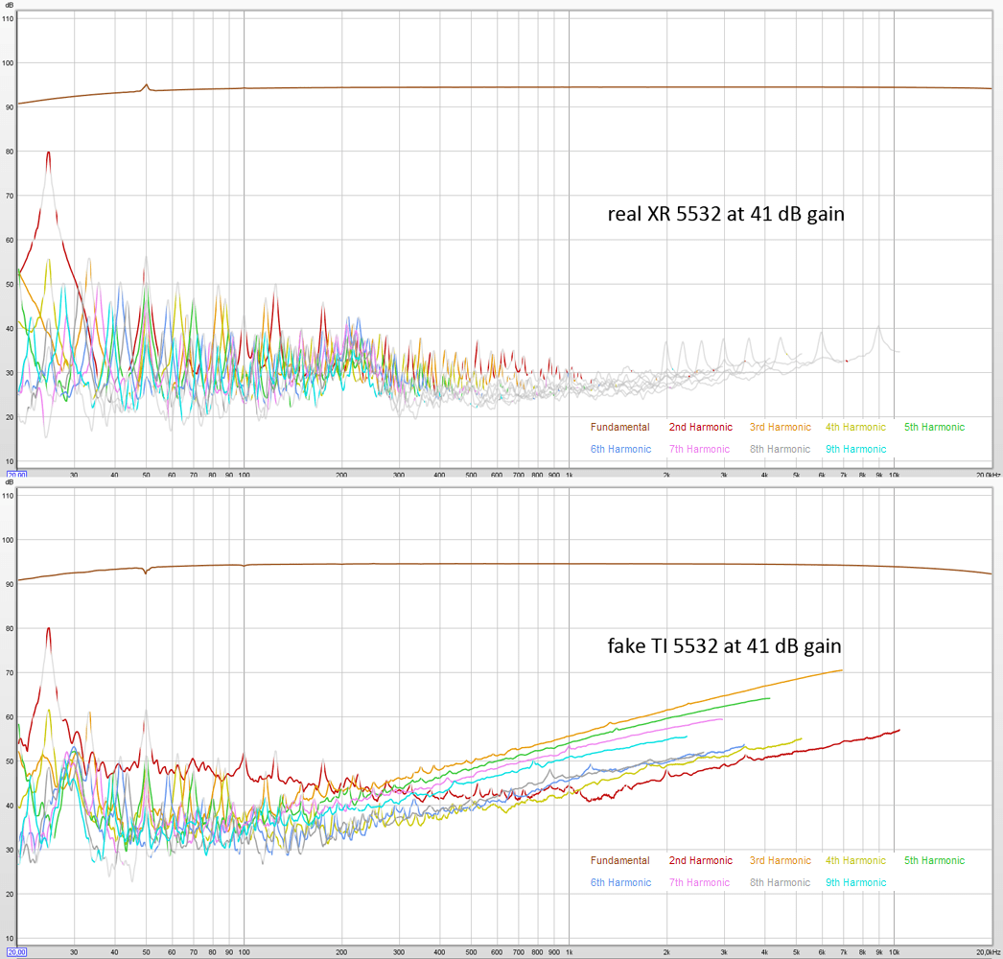Click Fundamental legend entry in fake TI 5532 graph
The image size is (1003, 959).
pos(619,860)
